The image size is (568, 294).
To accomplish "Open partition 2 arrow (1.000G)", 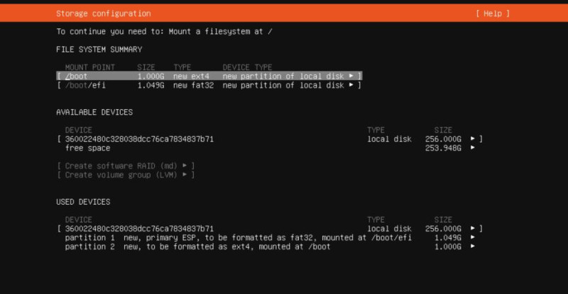I will click(472, 247).
